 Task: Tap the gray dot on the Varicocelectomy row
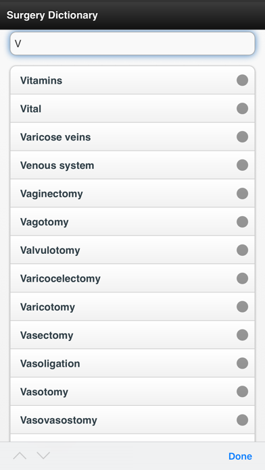point(242,278)
